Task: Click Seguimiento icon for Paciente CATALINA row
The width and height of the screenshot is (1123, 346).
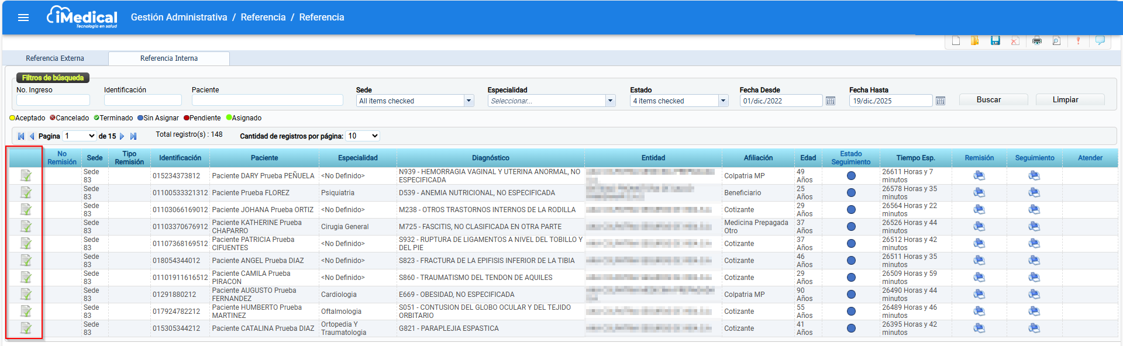Action: pyautogui.click(x=1034, y=328)
